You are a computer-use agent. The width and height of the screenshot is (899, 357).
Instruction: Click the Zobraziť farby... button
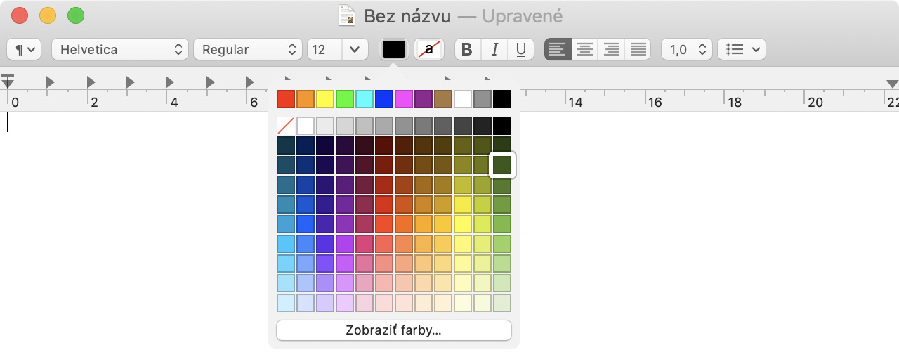click(x=394, y=330)
